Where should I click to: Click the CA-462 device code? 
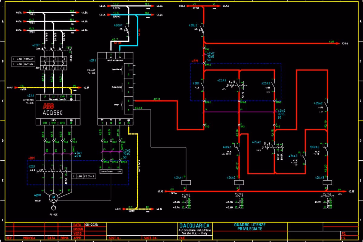click(x=92, y=70)
